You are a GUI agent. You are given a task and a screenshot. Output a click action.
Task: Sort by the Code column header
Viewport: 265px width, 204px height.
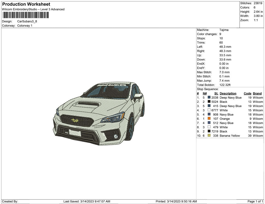point(247,93)
